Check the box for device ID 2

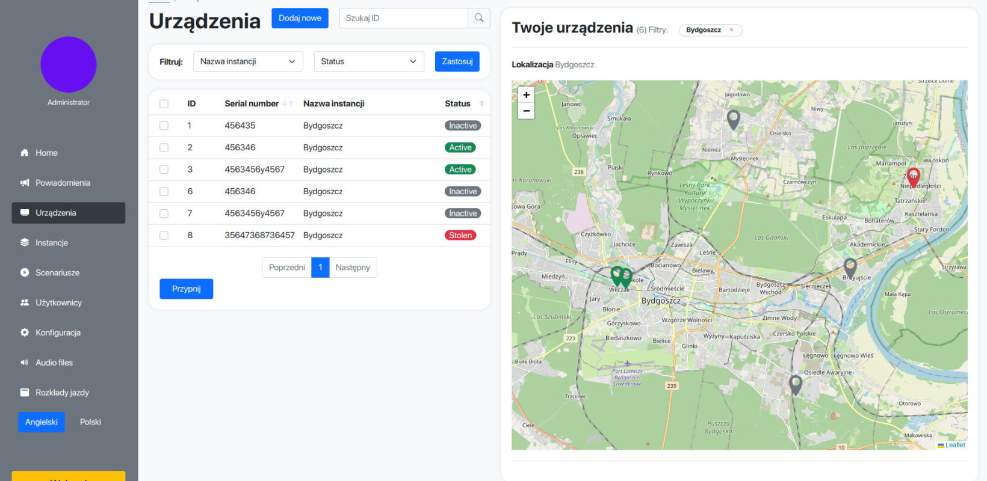tap(164, 148)
